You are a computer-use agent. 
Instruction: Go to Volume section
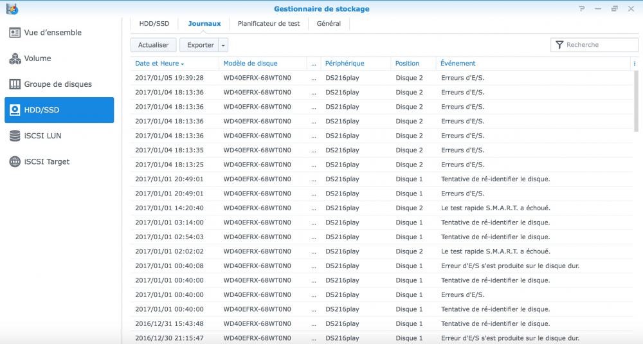(59, 59)
